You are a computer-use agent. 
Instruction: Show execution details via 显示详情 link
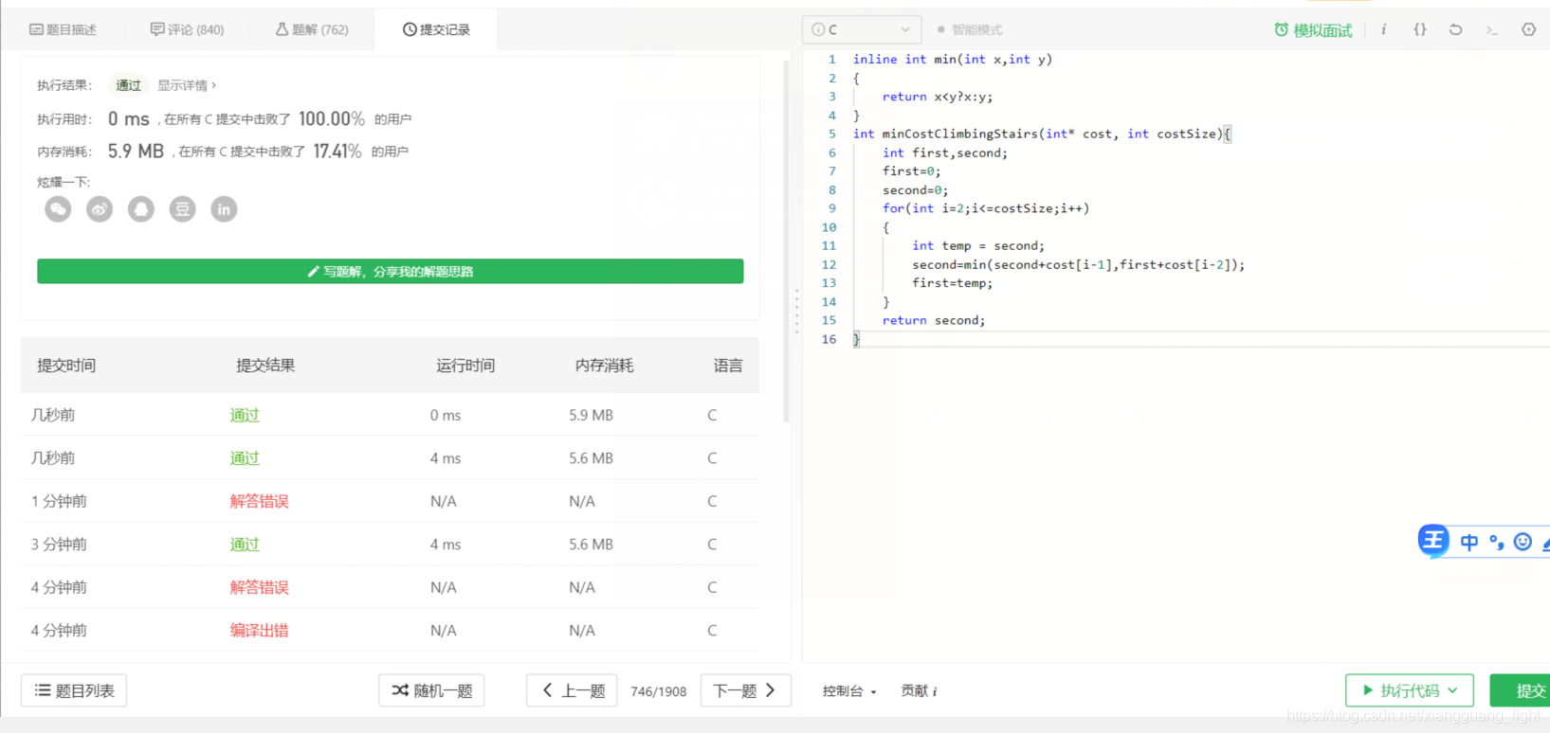pos(187,85)
